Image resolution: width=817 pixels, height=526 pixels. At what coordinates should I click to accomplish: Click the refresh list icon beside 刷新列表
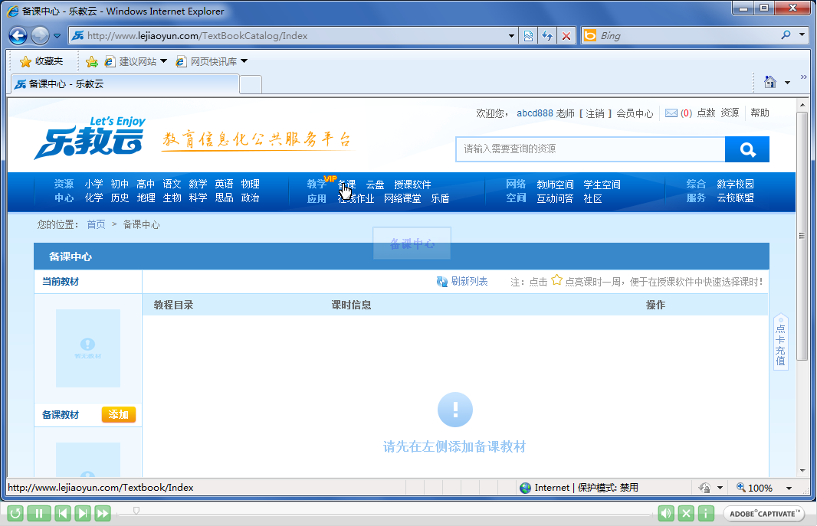[442, 282]
